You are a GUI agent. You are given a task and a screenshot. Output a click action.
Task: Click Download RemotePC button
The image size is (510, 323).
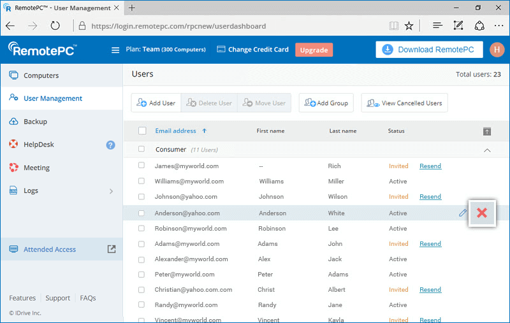coord(429,50)
